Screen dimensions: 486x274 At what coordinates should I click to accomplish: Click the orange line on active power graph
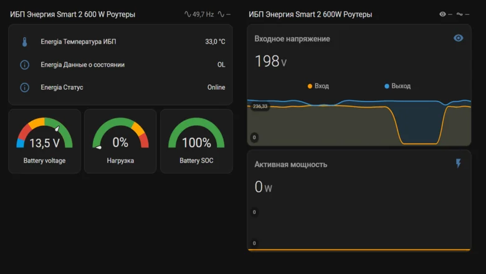[359, 250]
